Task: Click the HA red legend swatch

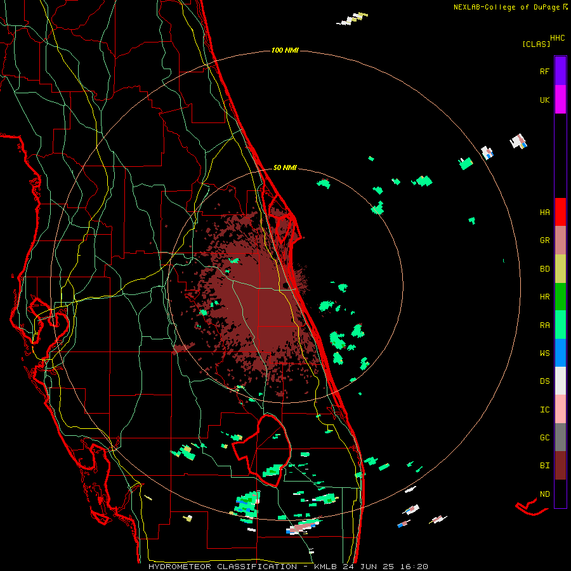Action: (560, 212)
